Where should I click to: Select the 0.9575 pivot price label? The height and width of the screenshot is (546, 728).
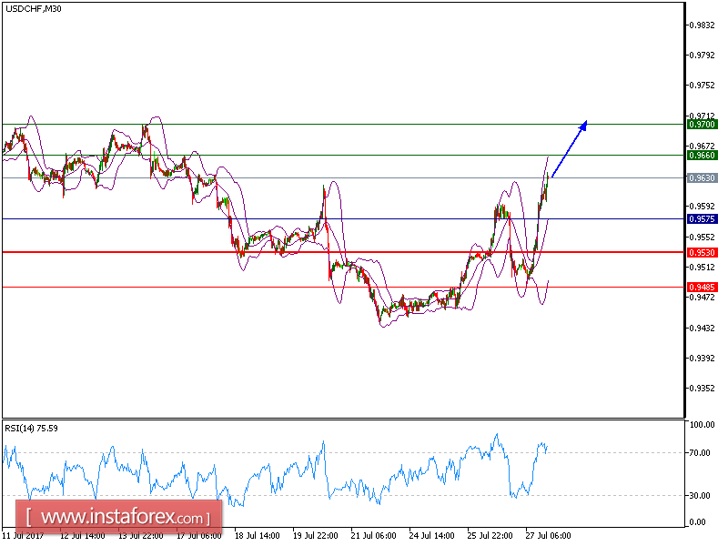click(x=702, y=218)
